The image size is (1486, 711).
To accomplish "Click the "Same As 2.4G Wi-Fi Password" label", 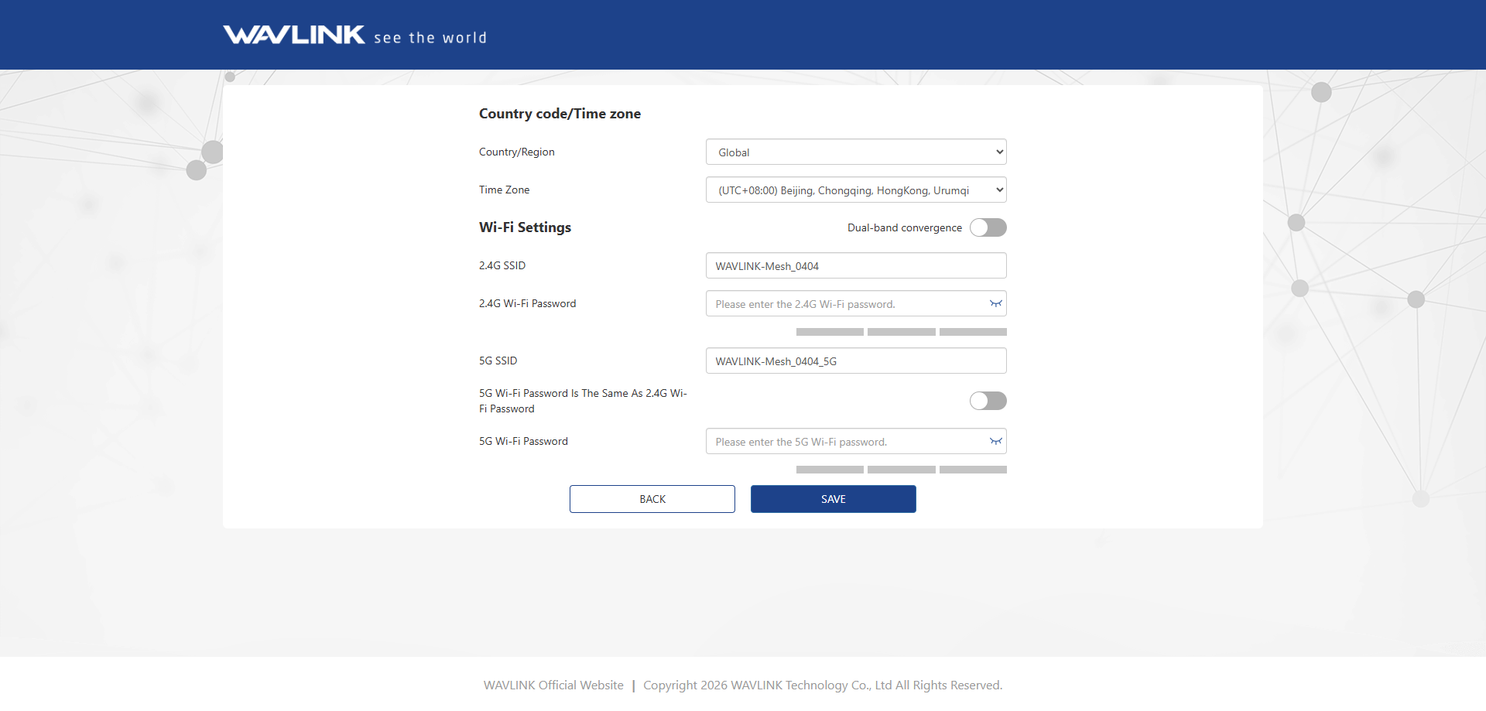I will (x=583, y=402).
